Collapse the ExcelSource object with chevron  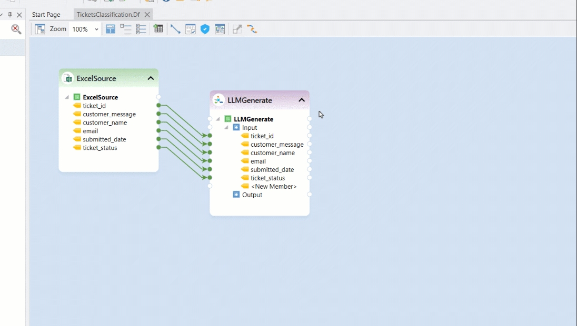point(151,78)
